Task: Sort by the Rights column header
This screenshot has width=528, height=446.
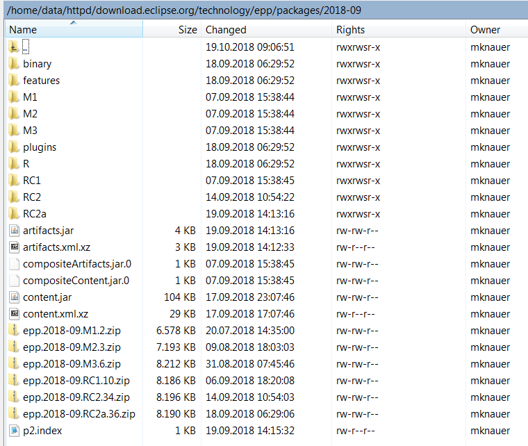Action: point(399,29)
